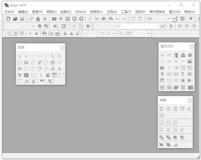Click the scissors cut icon
The width and height of the screenshot is (201, 160).
(90, 19)
